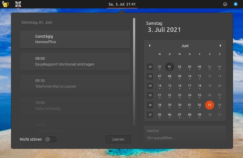The height and width of the screenshot is (158, 243).
Task: Select June 03 in week 22
Action: click(x=190, y=67)
